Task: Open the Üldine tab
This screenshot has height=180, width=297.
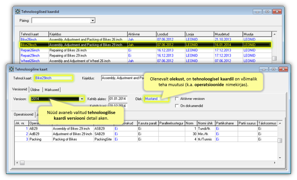Action: tap(35, 90)
